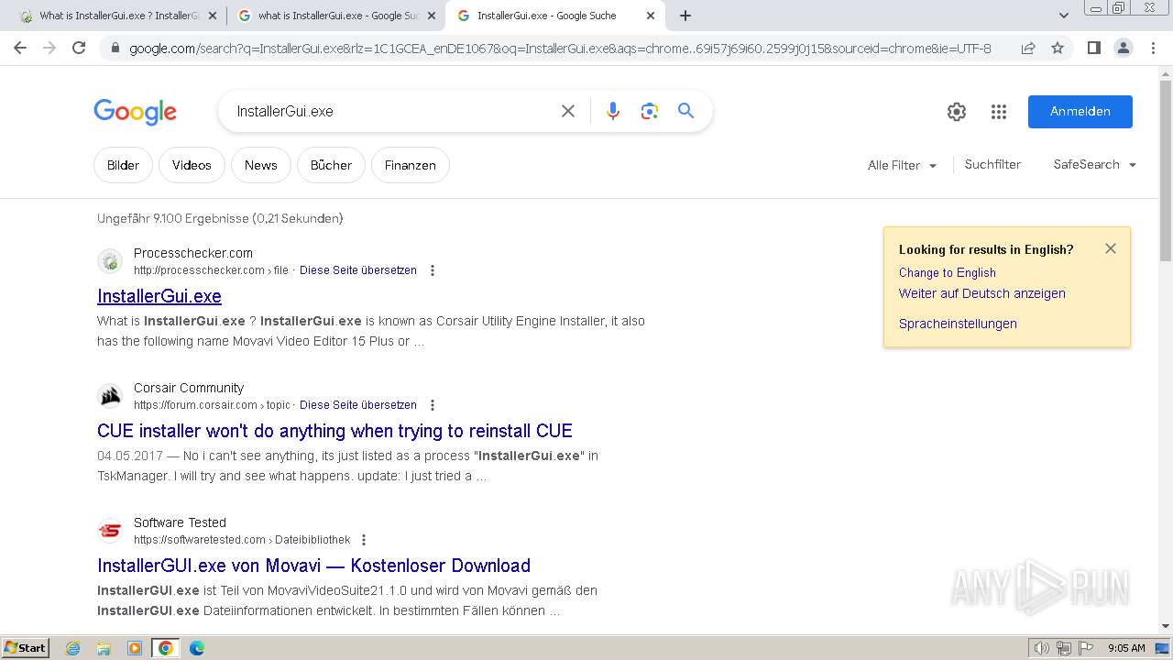
Task: Open the taskbar clock showing 9:05 AM
Action: tap(1126, 648)
